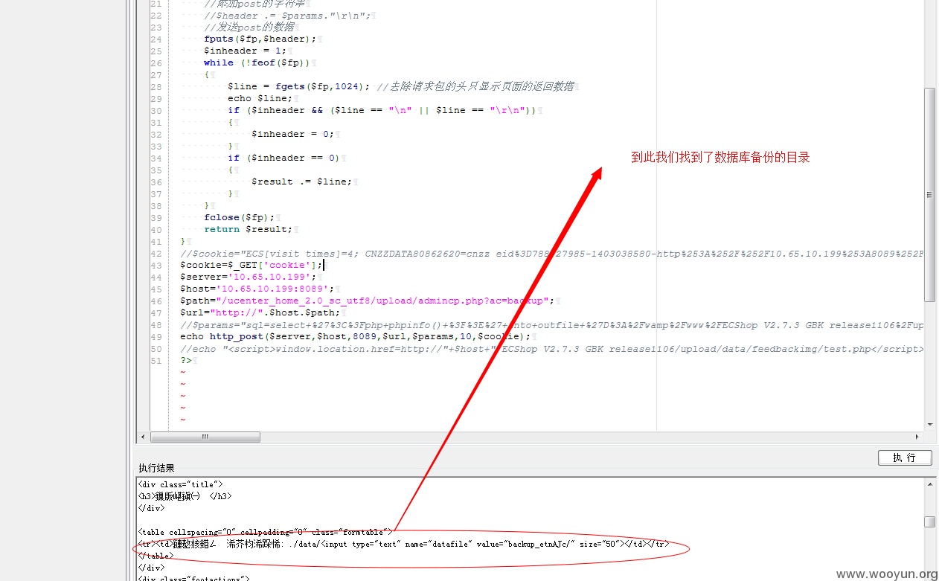The height and width of the screenshot is (581, 939).
Task: Click the comment "//去除请求包的头只显示页面的返回数据"
Action: (475, 86)
